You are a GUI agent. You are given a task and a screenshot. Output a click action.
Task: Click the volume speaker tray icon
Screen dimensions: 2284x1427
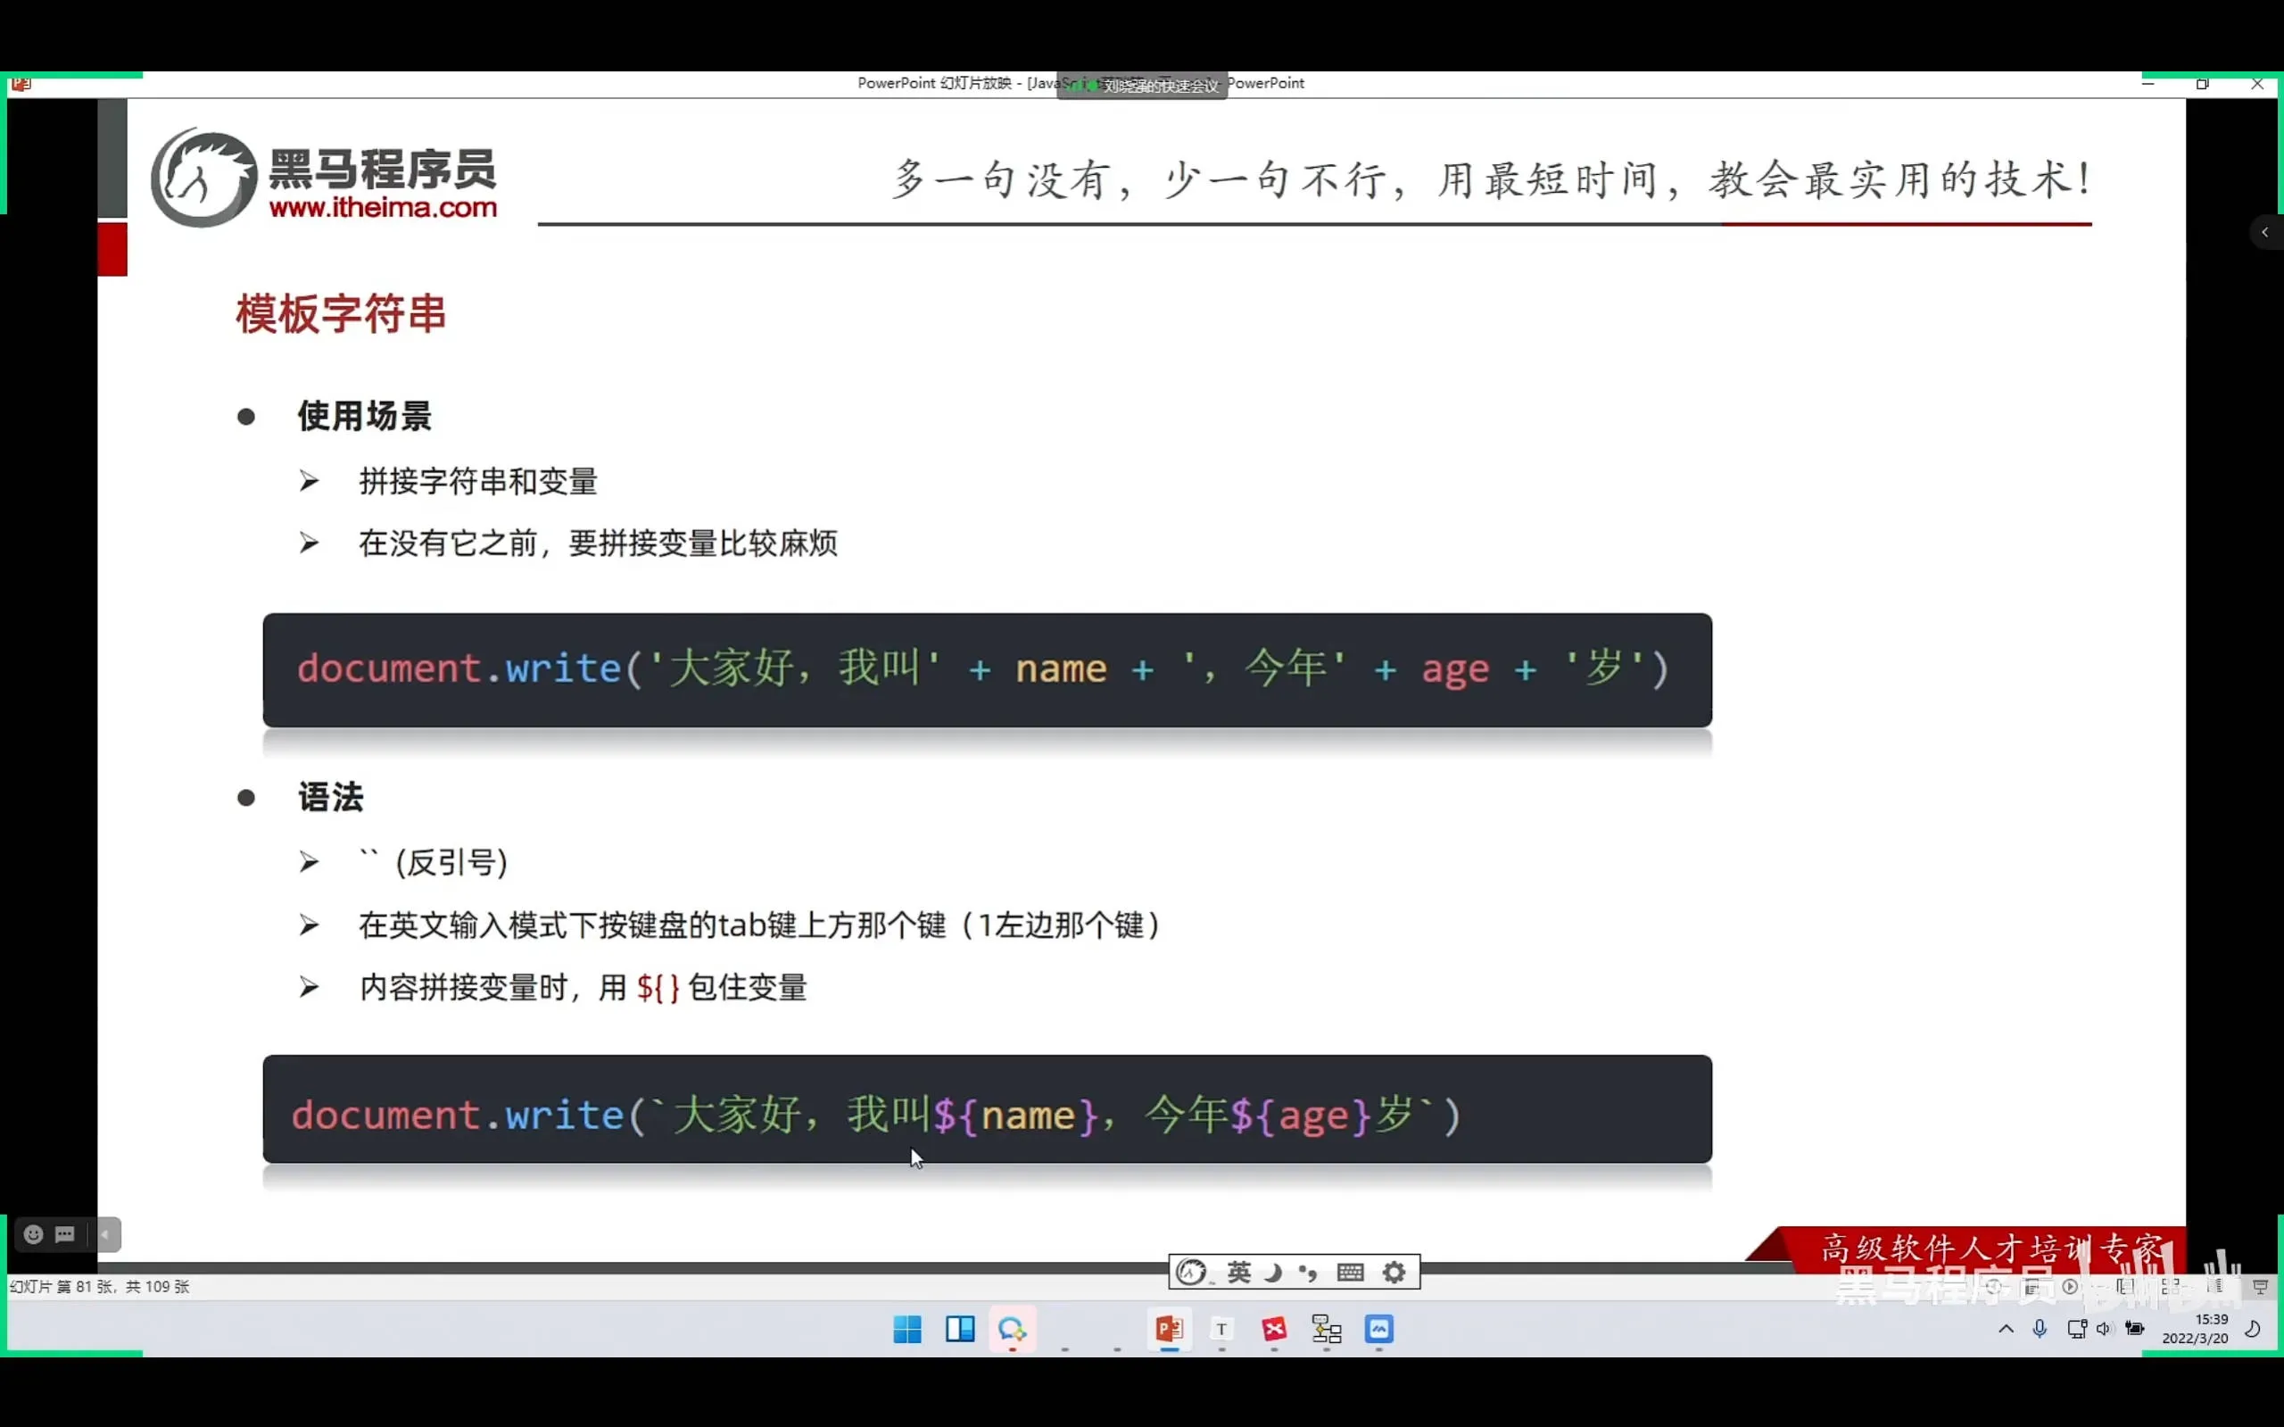tap(2103, 1329)
